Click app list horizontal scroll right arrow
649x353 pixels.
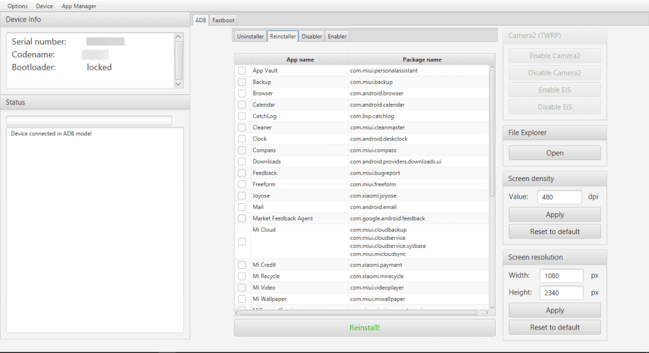click(487, 313)
